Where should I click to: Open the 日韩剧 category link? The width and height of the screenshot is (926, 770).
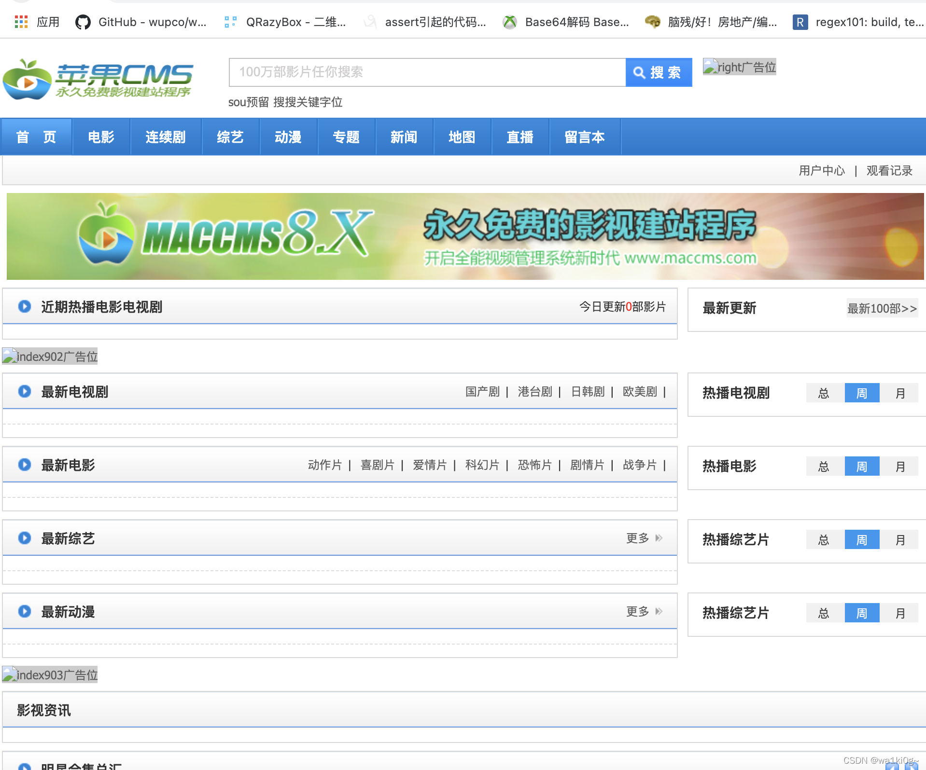click(x=588, y=392)
